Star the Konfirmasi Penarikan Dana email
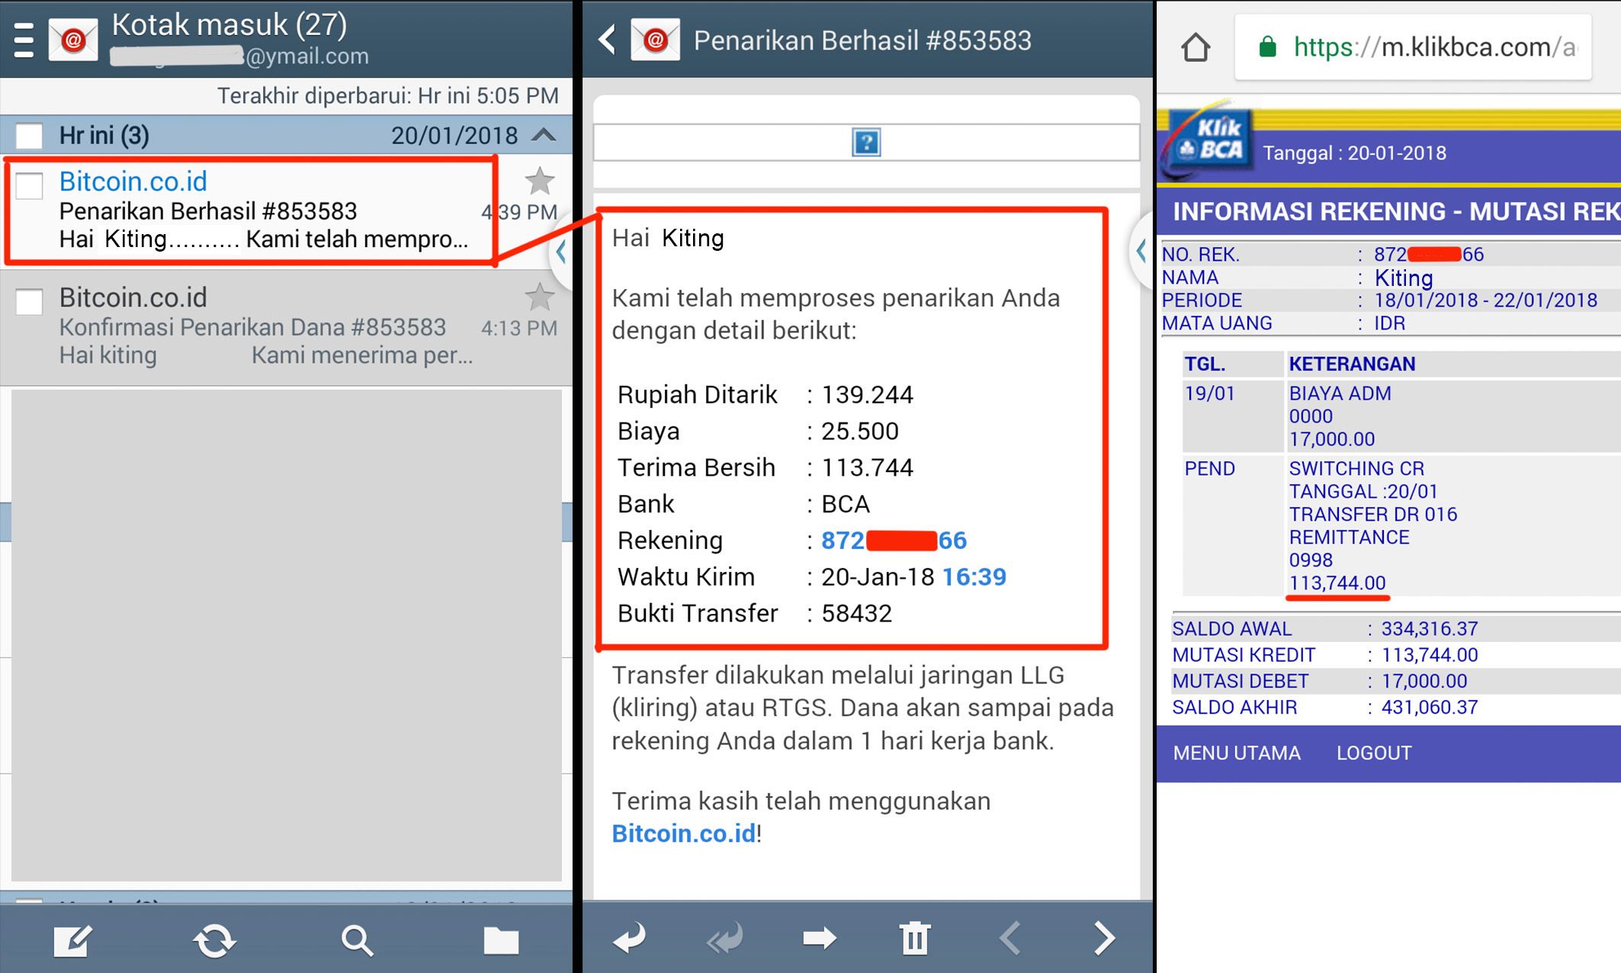Screen dimensions: 1621x973 coord(540,297)
